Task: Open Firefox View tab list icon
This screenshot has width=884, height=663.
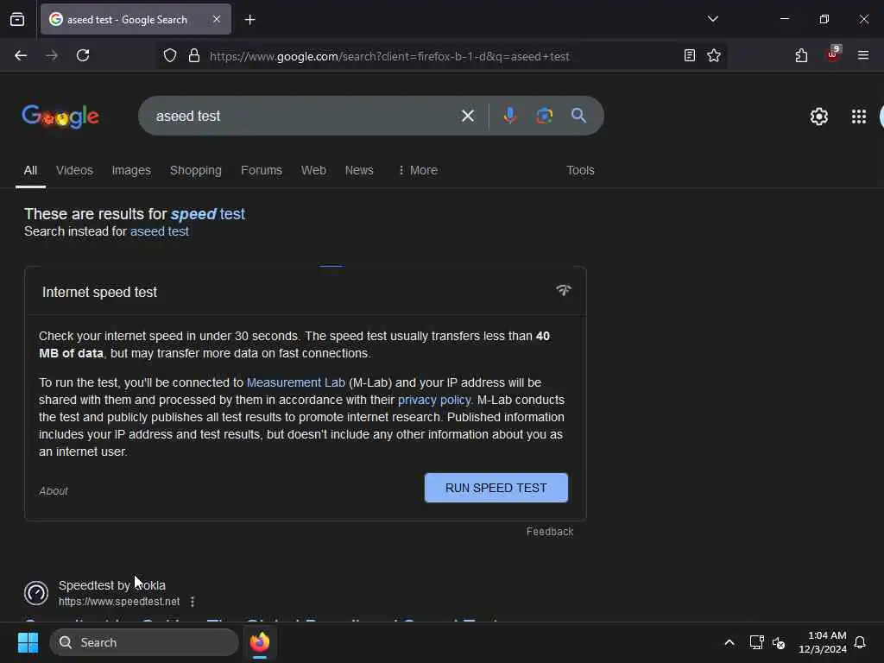Action: click(17, 19)
